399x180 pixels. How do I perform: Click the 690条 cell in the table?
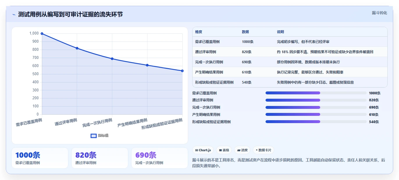247,62
